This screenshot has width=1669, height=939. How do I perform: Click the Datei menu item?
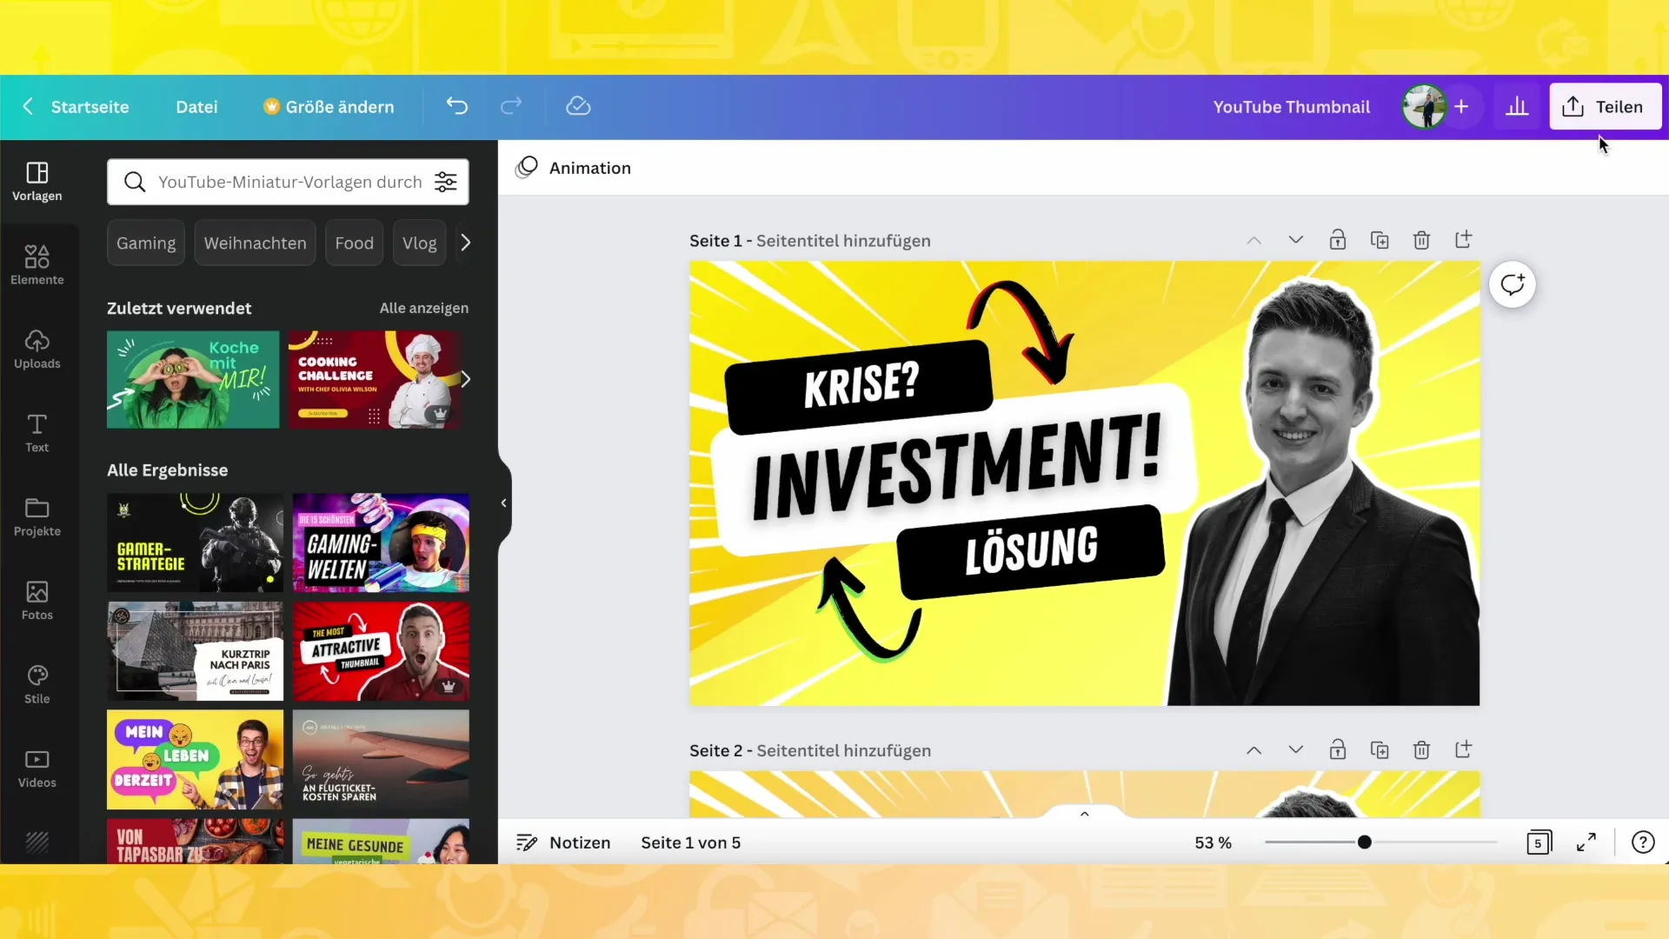[197, 107]
